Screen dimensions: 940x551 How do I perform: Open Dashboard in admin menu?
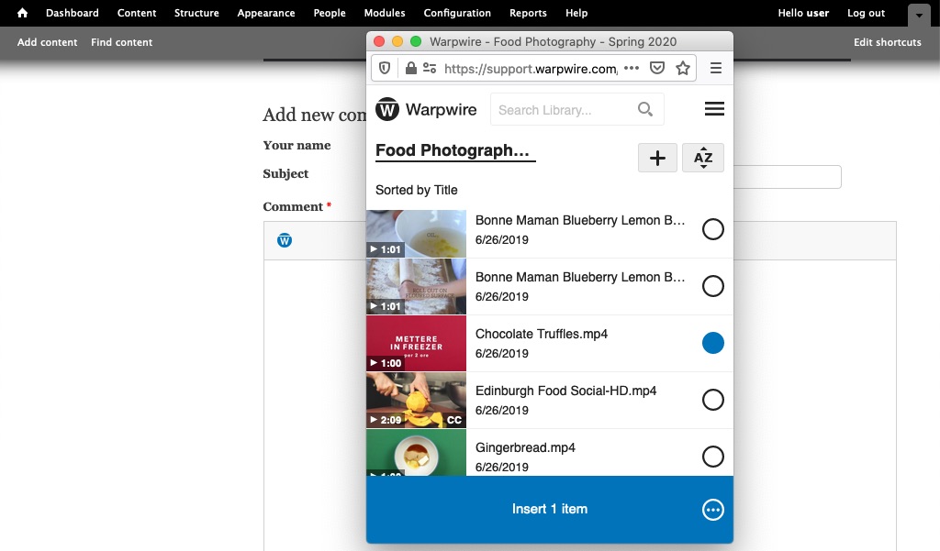(x=72, y=13)
